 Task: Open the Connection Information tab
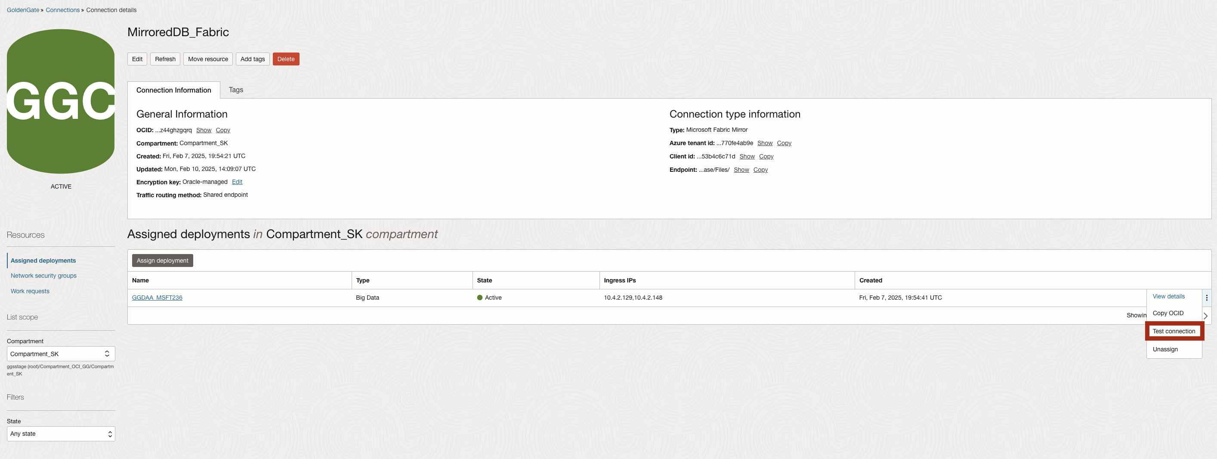173,90
